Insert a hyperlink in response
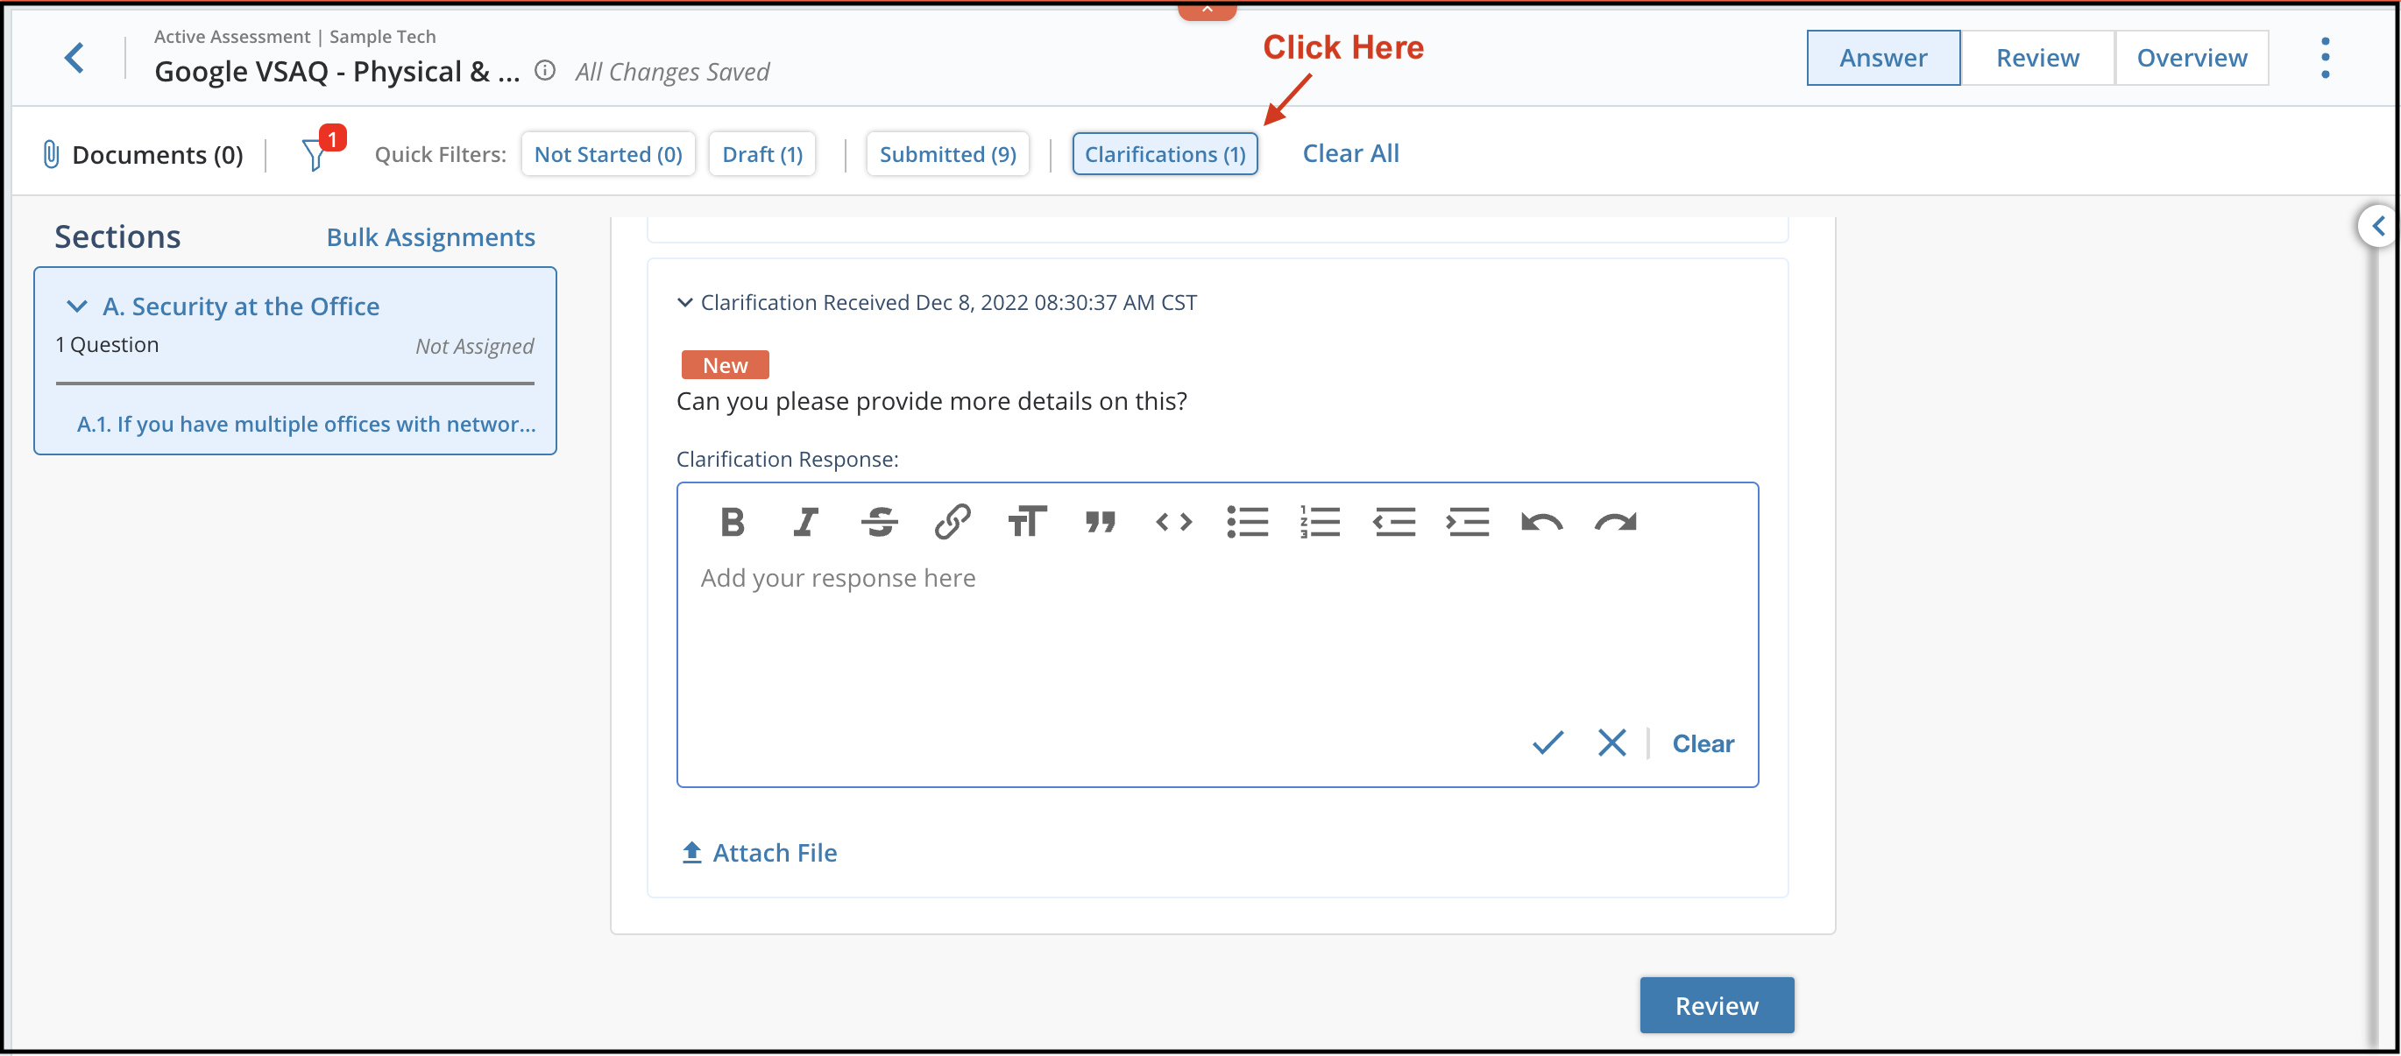Image resolution: width=2401 pixels, height=1056 pixels. coord(953,523)
